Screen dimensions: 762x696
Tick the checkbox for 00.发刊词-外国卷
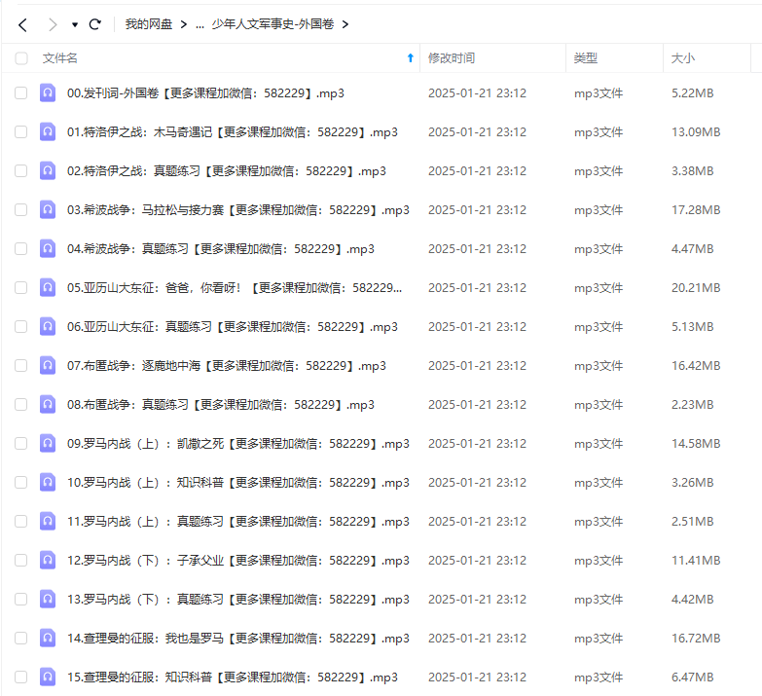pos(20,92)
